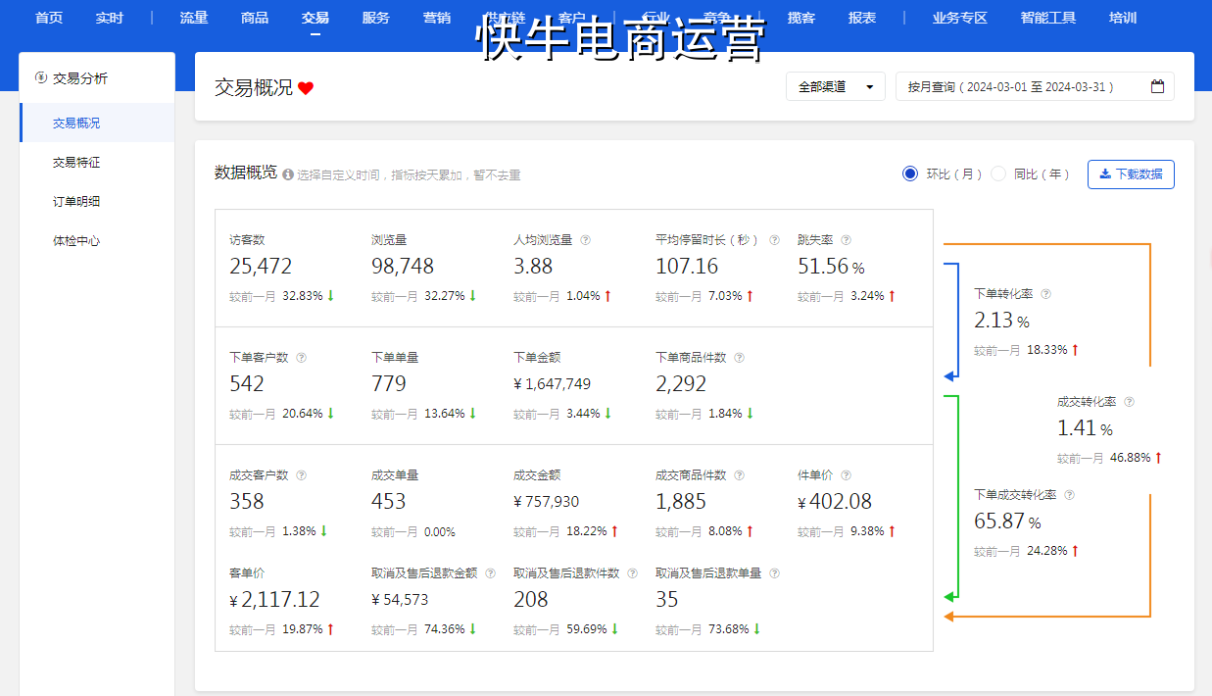Show help tooltip for 平均停留时长（秒）
Viewport: 1212px width, 696px height.
point(774,239)
